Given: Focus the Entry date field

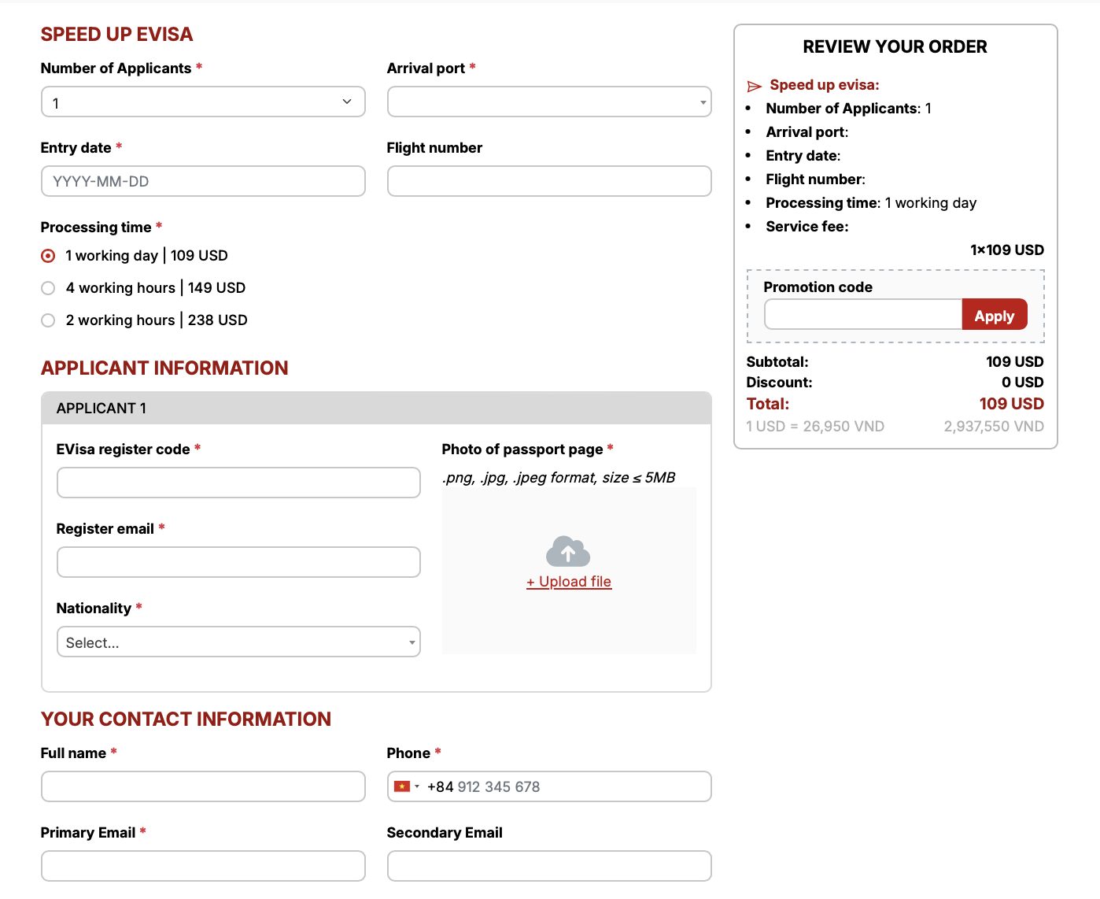Looking at the screenshot, I should [x=202, y=182].
